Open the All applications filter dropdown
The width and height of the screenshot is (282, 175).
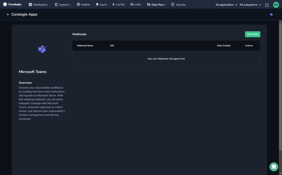[226, 5]
